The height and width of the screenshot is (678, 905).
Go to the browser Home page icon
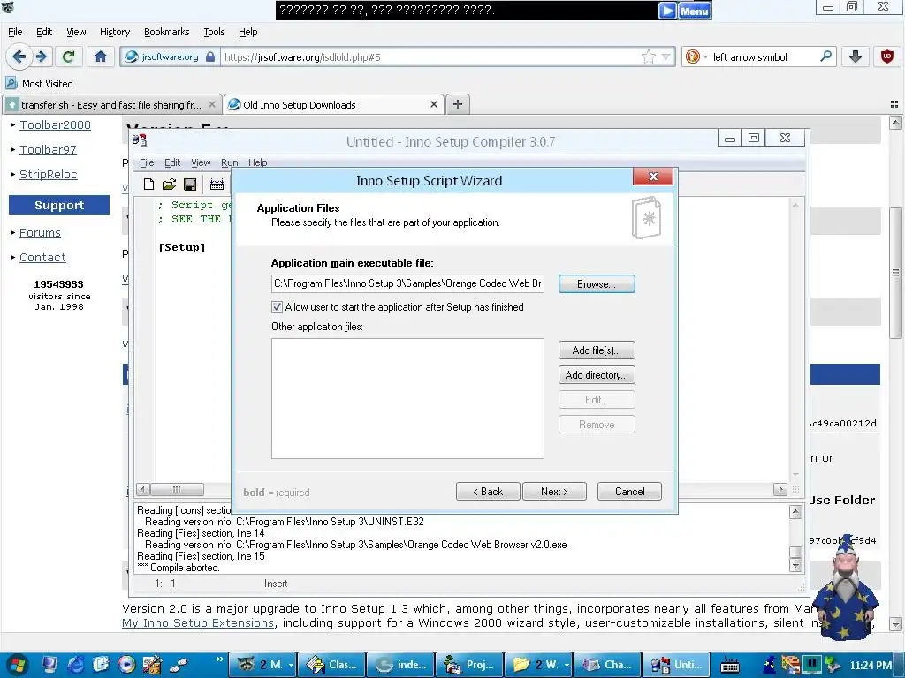point(101,56)
